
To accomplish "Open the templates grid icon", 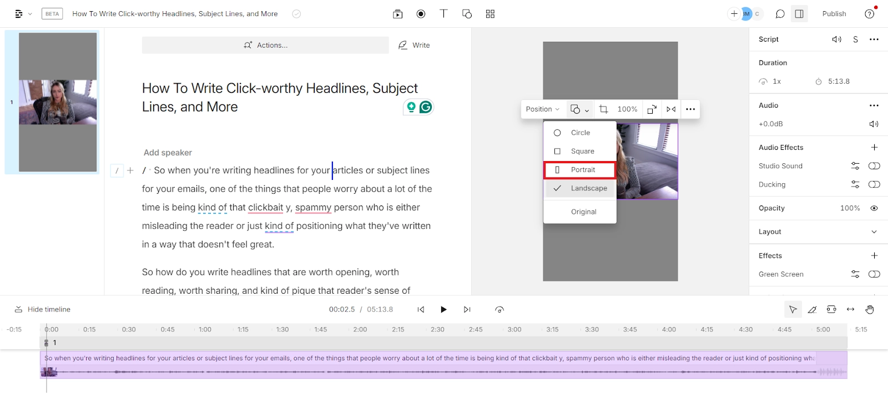I will pos(490,14).
